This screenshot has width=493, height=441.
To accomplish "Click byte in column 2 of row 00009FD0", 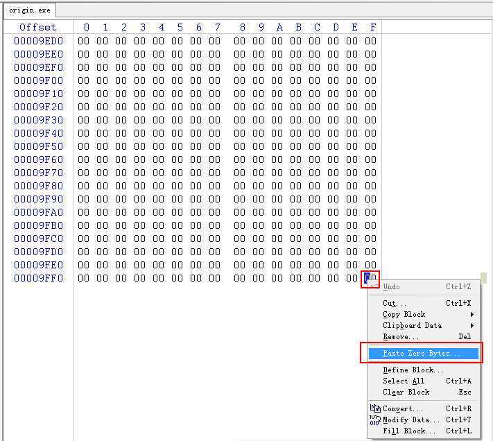I will coord(121,252).
